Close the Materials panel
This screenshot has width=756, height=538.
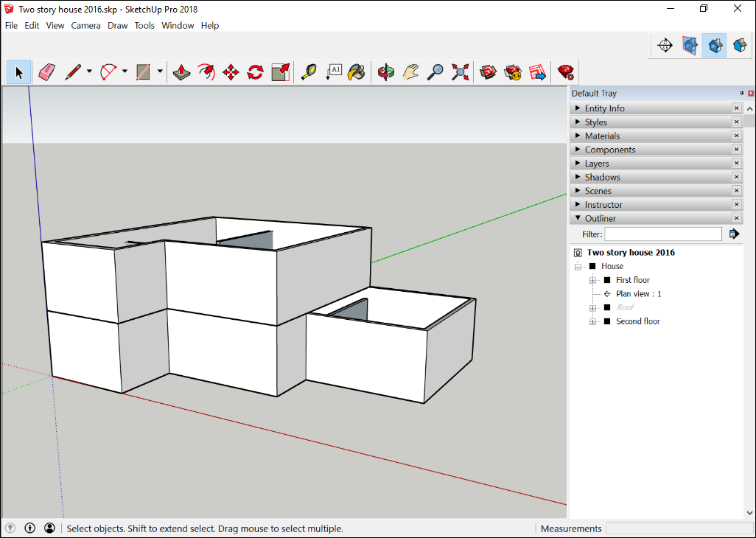tap(736, 136)
